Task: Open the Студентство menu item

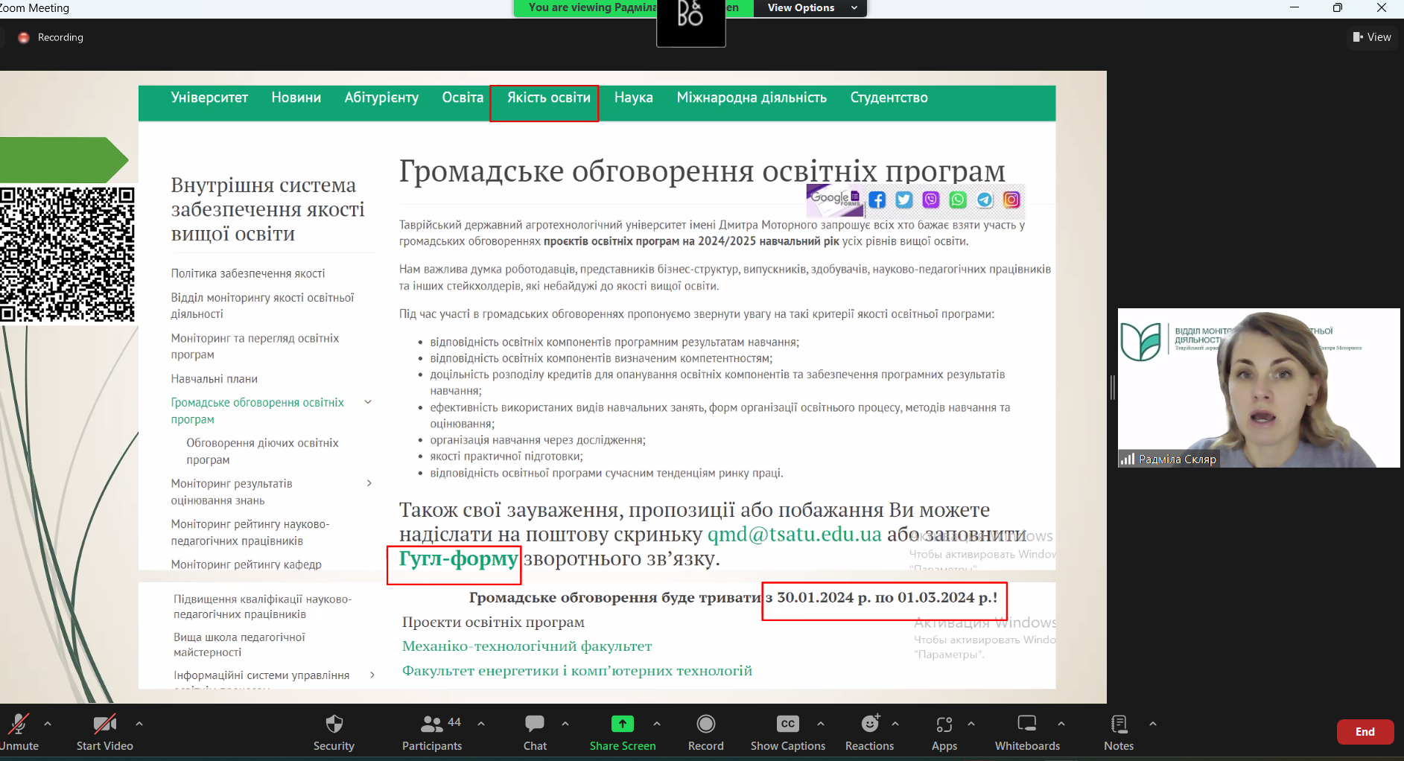Action: pos(889,98)
